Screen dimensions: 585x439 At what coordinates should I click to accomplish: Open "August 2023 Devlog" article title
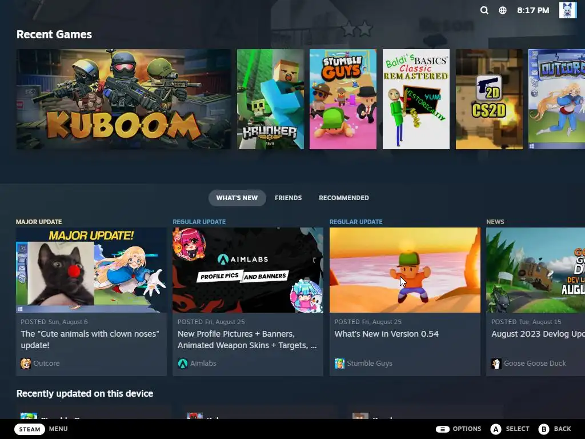538,334
